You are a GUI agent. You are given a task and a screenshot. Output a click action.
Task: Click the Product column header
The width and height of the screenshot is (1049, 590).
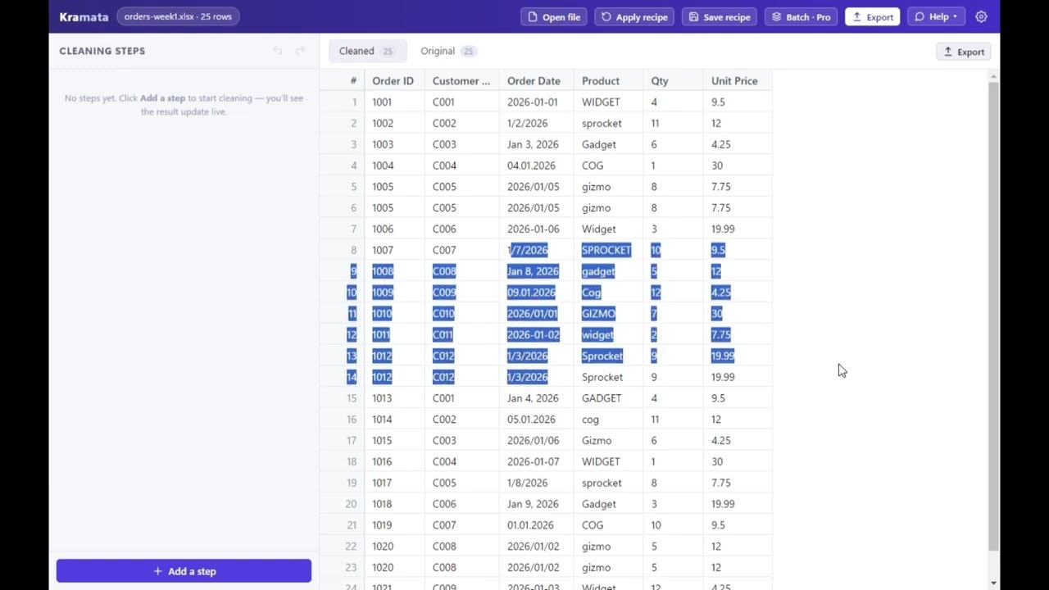[608, 80]
